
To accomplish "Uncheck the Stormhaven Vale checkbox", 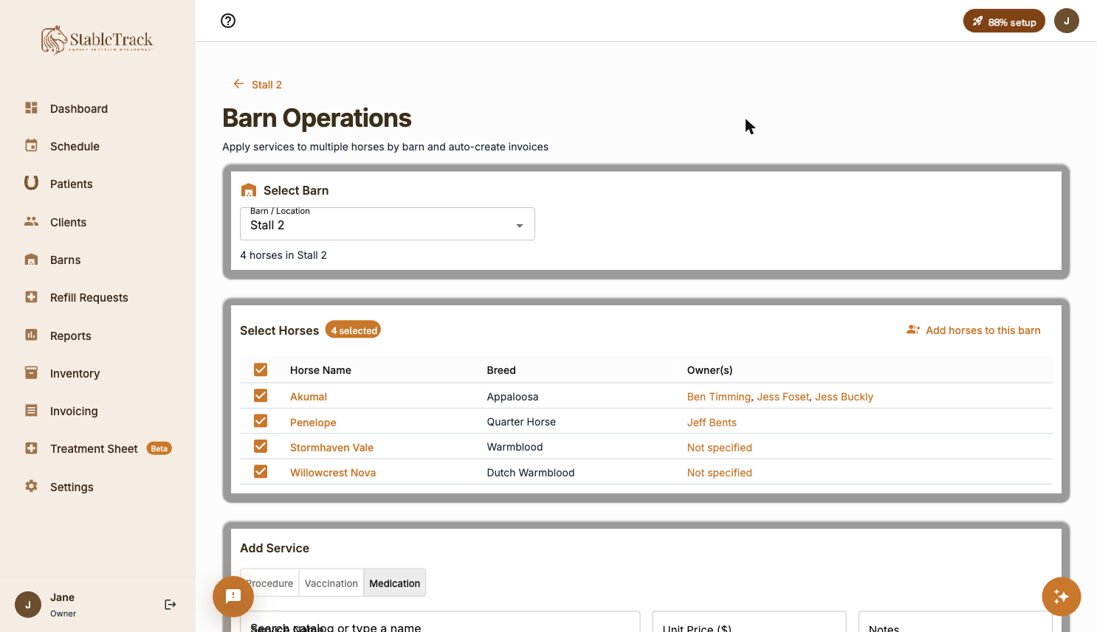I will [261, 445].
